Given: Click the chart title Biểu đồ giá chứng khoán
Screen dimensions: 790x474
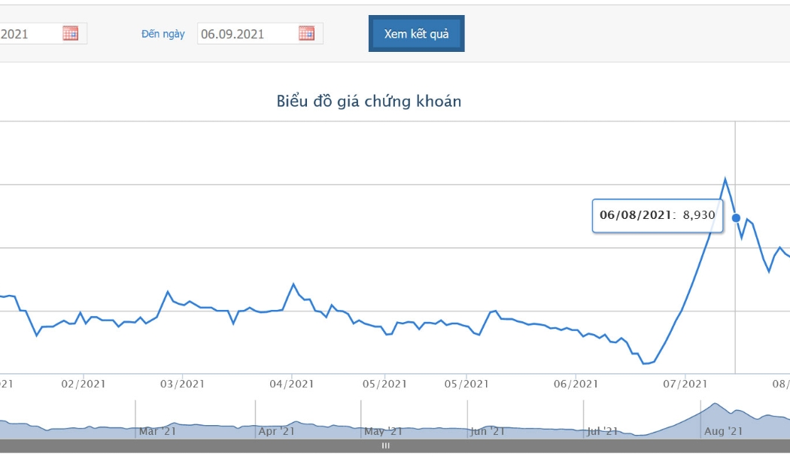Looking at the screenshot, I should 369,102.
